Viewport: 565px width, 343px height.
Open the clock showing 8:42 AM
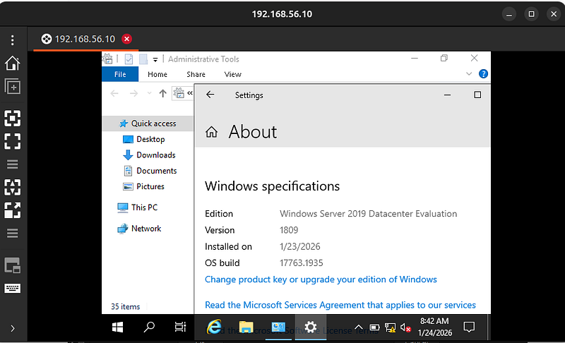434,327
